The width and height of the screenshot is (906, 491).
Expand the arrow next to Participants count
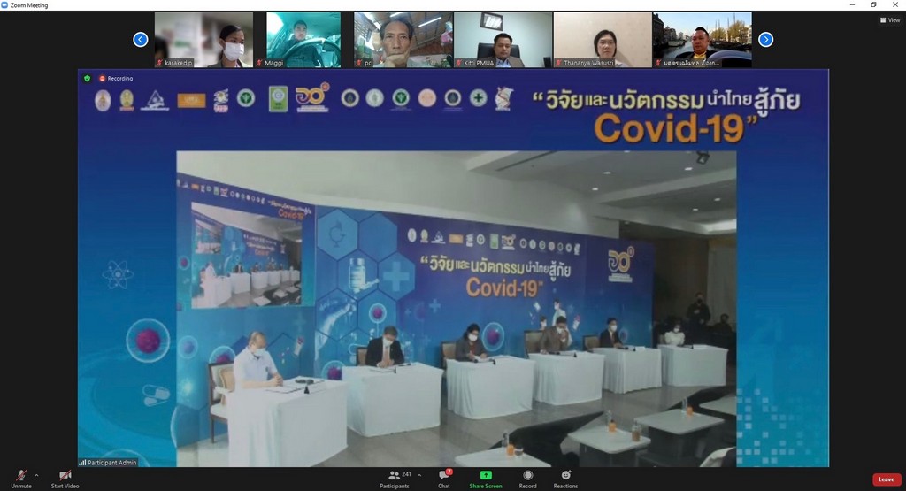[x=418, y=475]
